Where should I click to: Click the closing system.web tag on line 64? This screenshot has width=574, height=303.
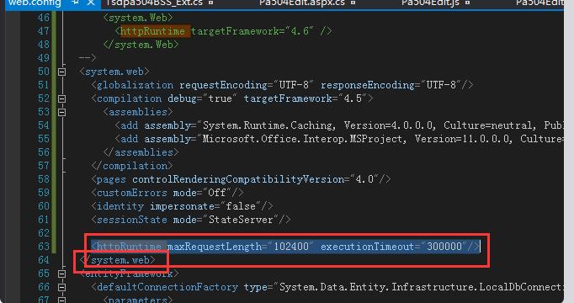click(118, 260)
